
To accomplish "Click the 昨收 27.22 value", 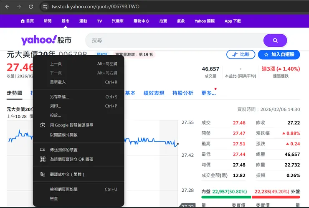I will [x=294, y=123].
